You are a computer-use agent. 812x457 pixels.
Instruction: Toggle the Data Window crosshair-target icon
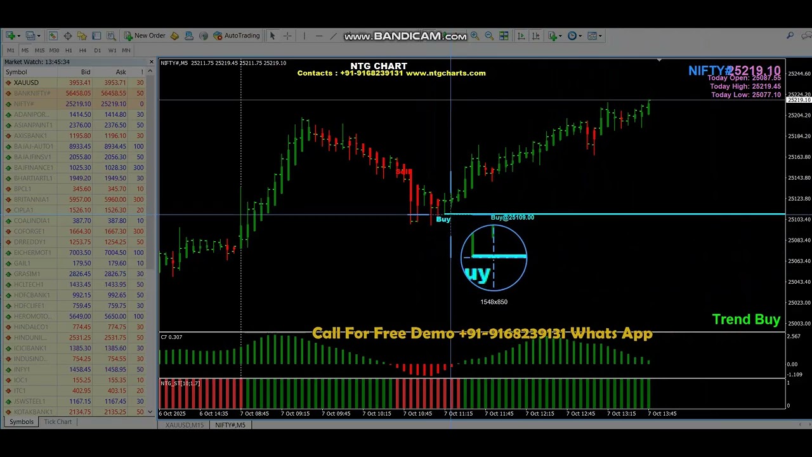click(67, 36)
